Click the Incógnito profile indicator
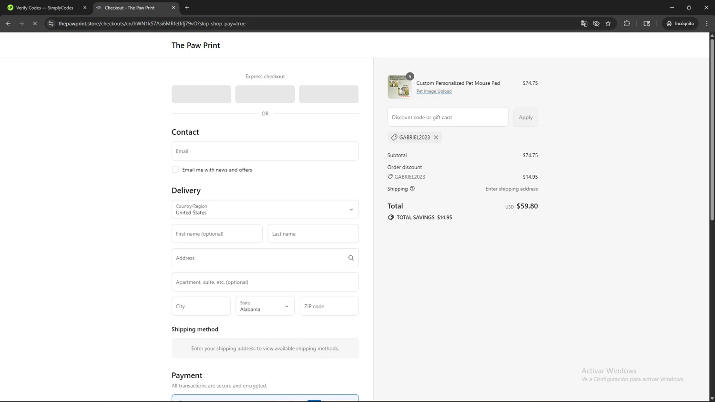 (x=680, y=23)
